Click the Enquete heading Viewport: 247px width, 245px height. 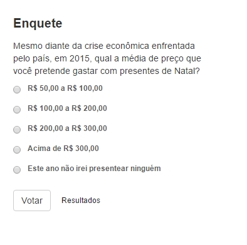38,23
